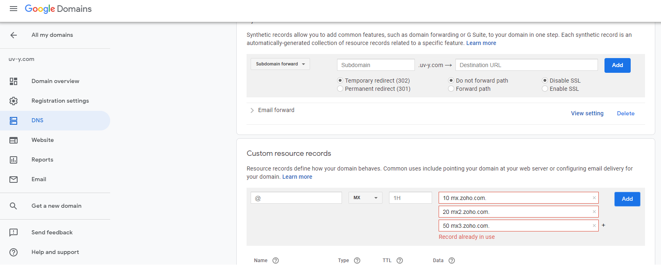Image resolution: width=661 pixels, height=265 pixels.
Task: Select Permanent redirect (301)
Action: click(x=340, y=89)
